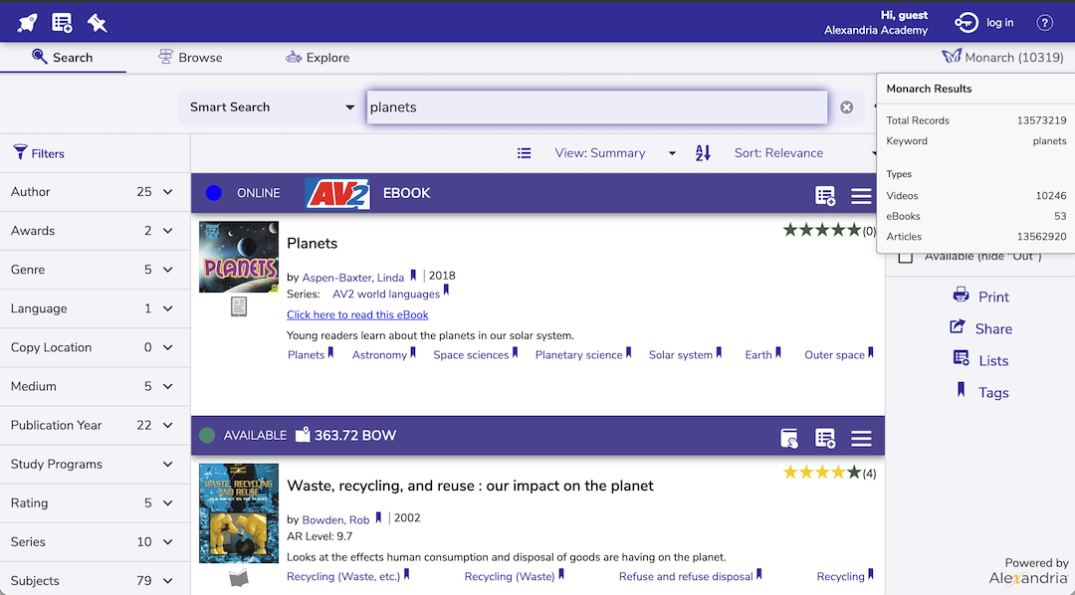Viewport: 1075px width, 595px height.
Task: Toggle the Available (hide Out) checkbox
Action: pos(906,257)
